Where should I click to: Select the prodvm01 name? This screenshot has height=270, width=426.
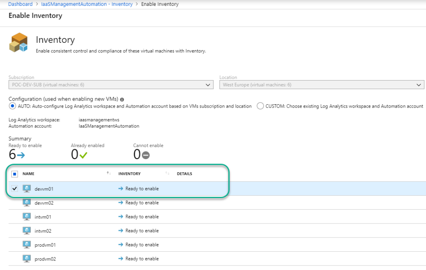pos(45,245)
